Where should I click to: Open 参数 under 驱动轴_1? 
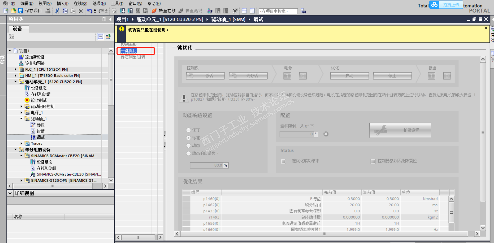[x=41, y=125]
